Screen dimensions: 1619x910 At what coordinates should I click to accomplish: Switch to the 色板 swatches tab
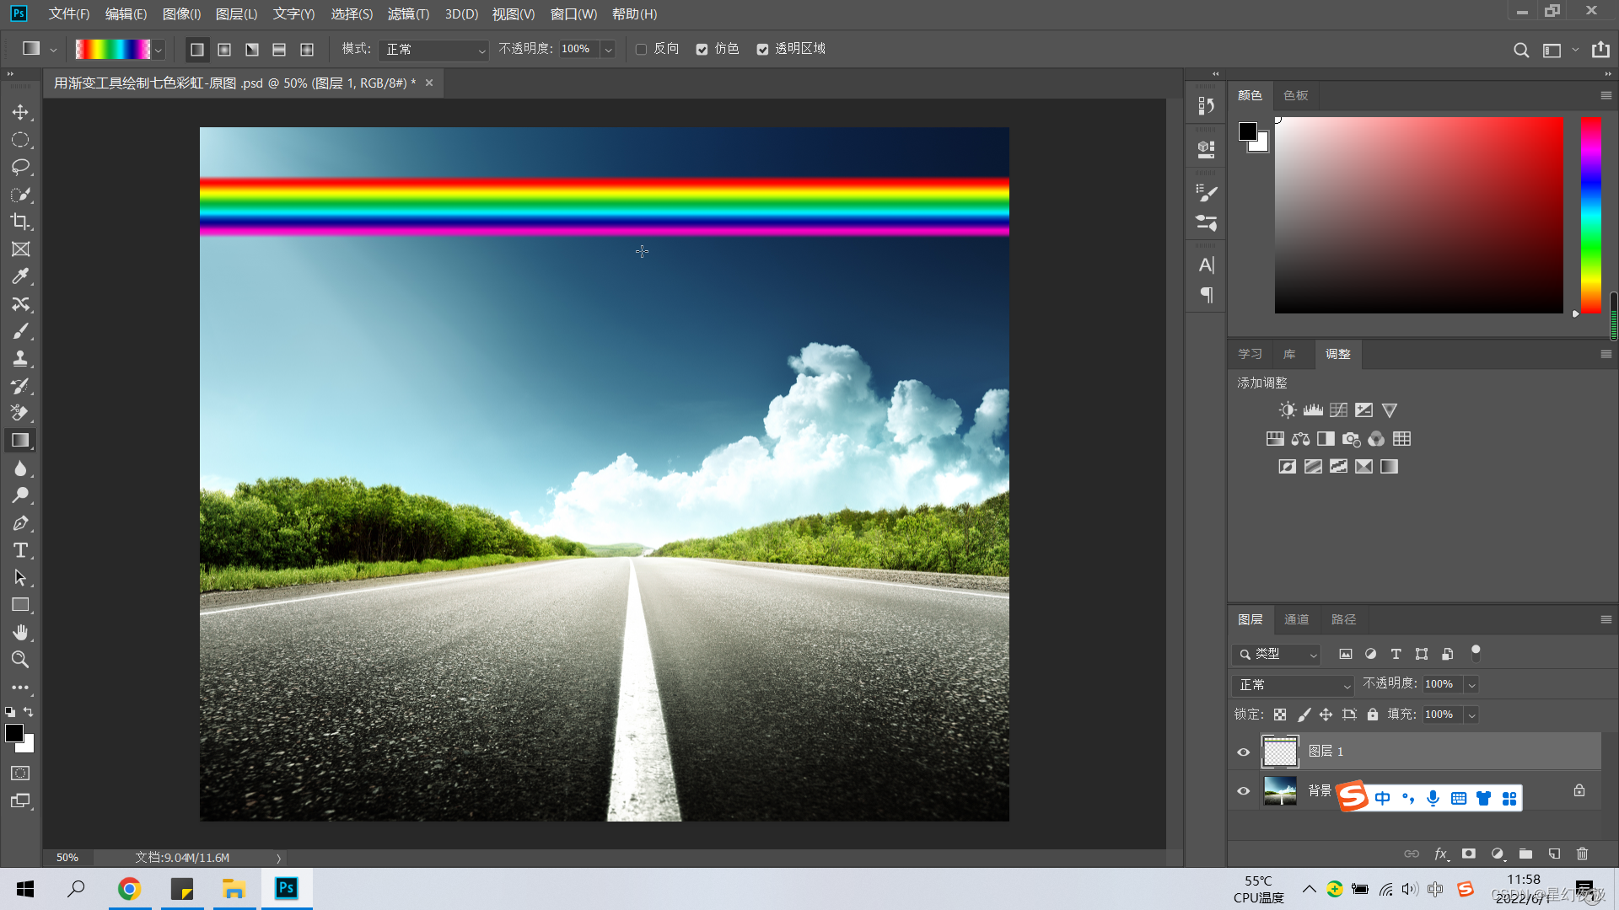(x=1295, y=95)
